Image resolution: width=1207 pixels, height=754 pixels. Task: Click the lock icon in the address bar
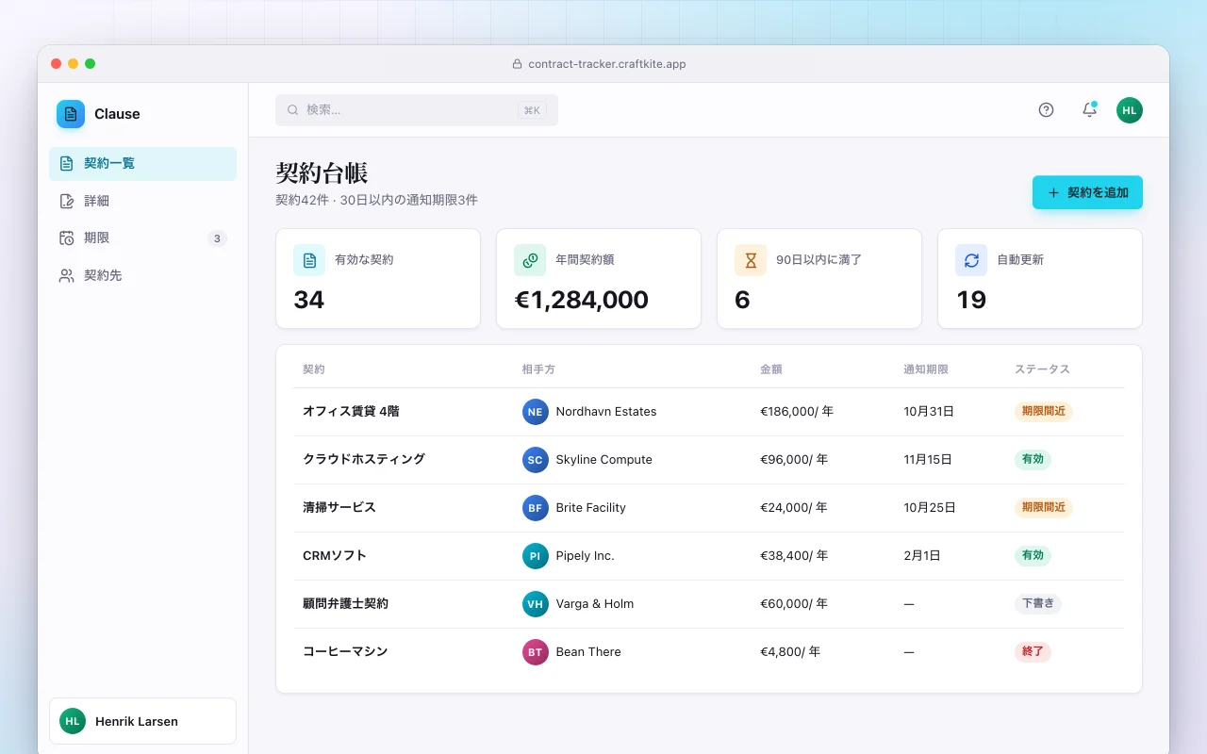(x=517, y=64)
